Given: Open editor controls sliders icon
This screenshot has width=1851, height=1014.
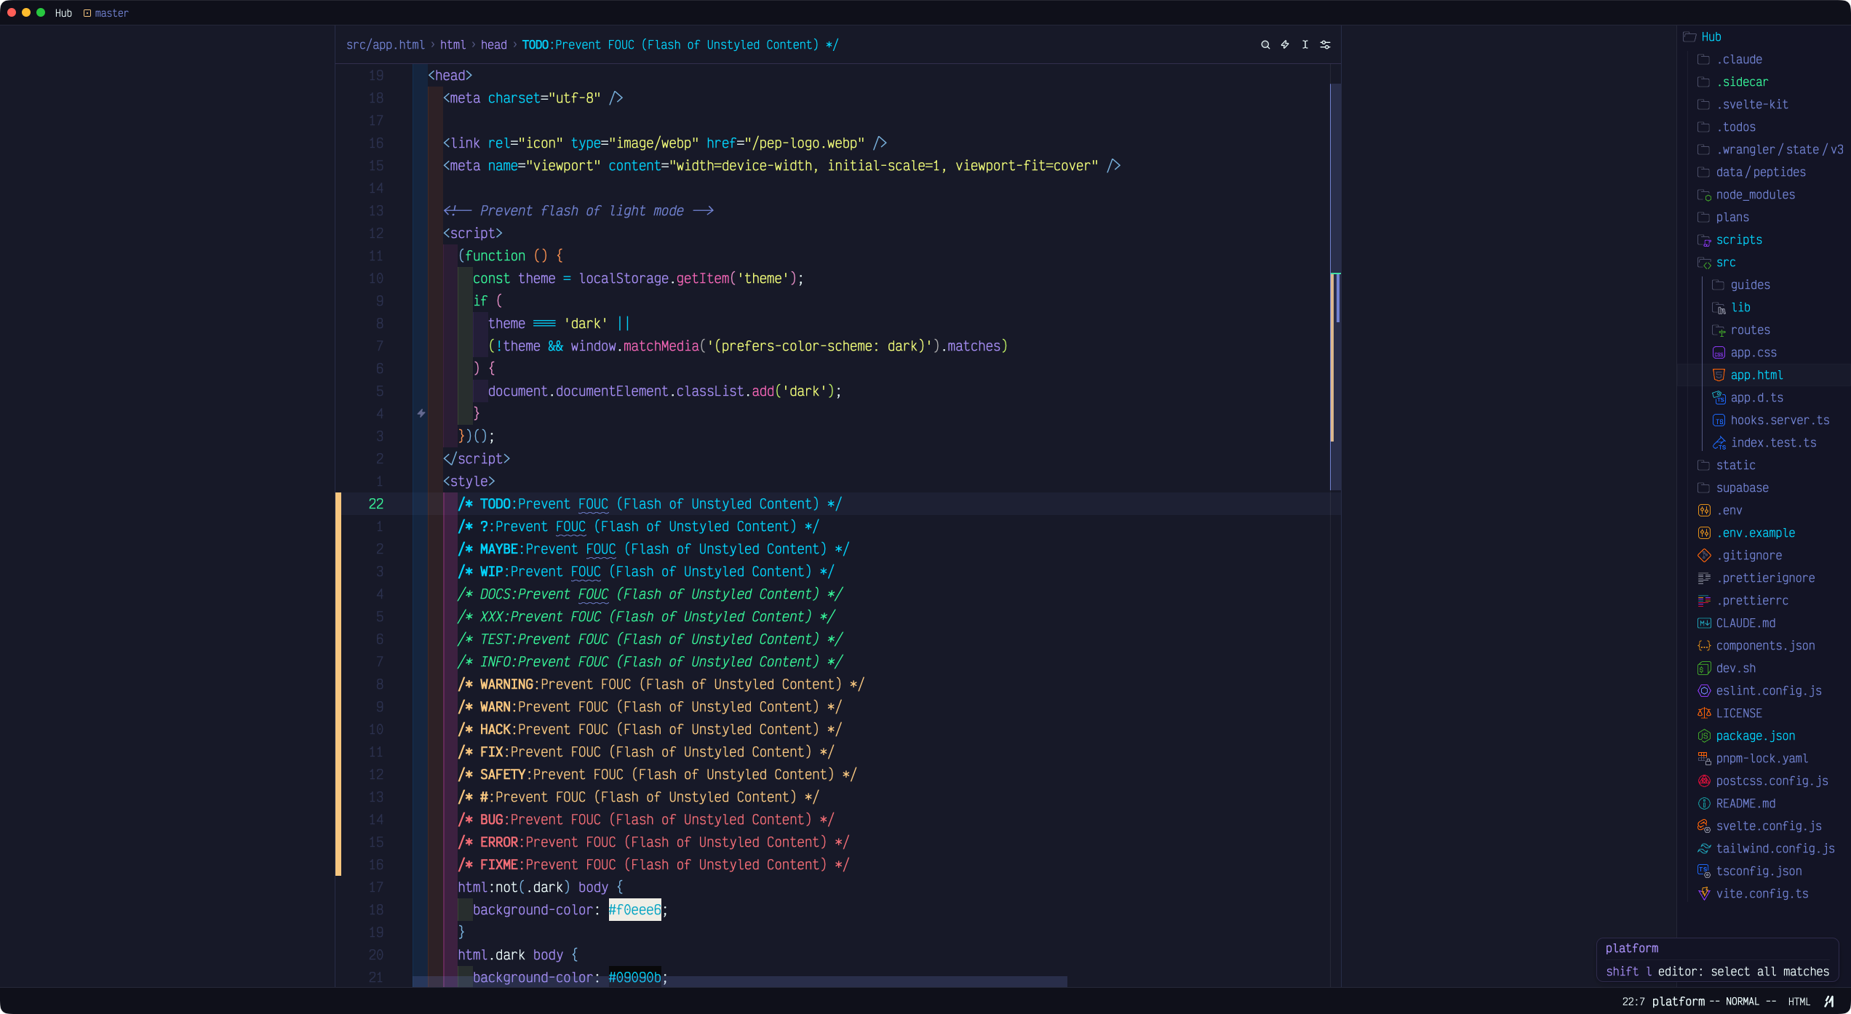Looking at the screenshot, I should pyautogui.click(x=1326, y=45).
